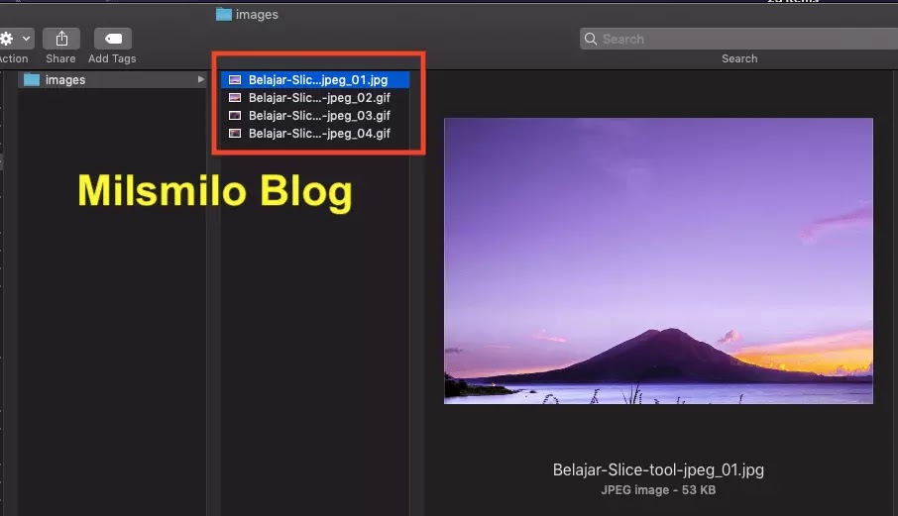This screenshot has height=516, width=898.
Task: Click the jpeg_03.gif file icon
Action: tap(235, 116)
